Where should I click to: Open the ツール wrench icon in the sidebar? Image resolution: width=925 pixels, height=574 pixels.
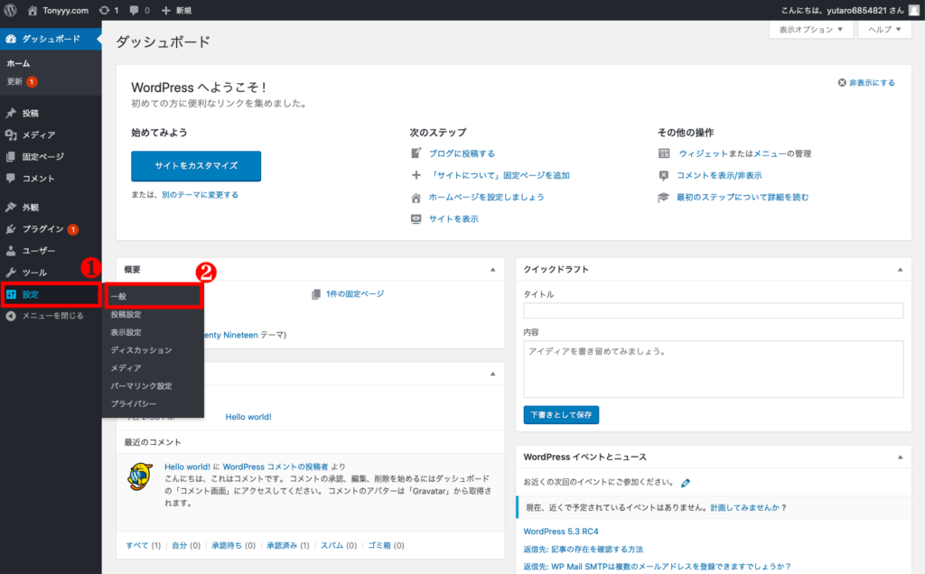click(x=11, y=273)
